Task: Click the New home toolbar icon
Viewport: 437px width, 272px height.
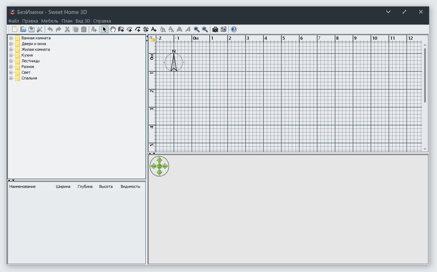Action: point(15,30)
